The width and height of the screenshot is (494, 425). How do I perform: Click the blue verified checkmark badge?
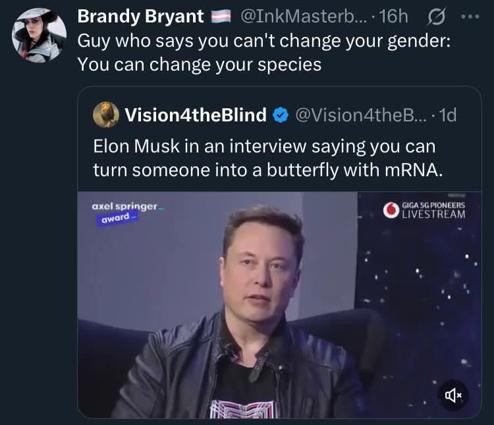[280, 115]
